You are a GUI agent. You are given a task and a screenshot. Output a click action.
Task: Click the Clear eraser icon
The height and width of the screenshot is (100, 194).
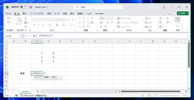pyautogui.click(x=161, y=27)
